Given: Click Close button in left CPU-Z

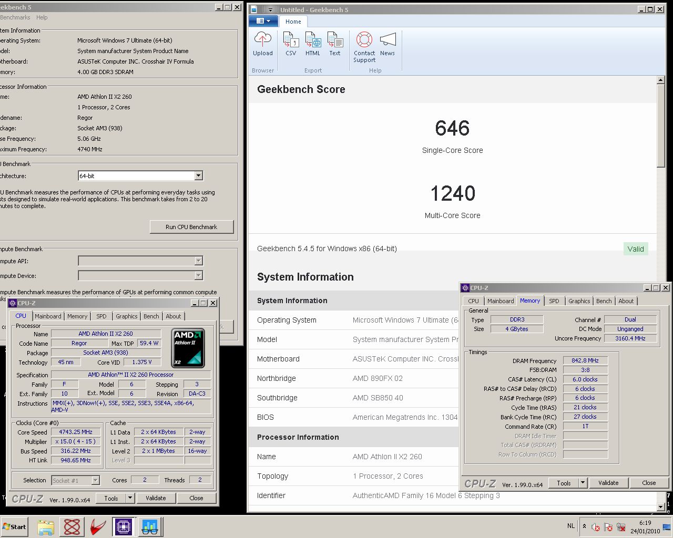Looking at the screenshot, I should coord(196,498).
